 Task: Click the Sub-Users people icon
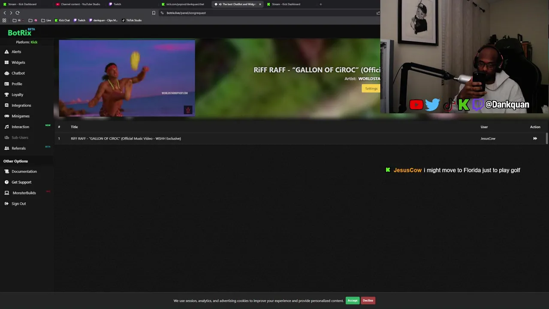[x=6, y=137]
